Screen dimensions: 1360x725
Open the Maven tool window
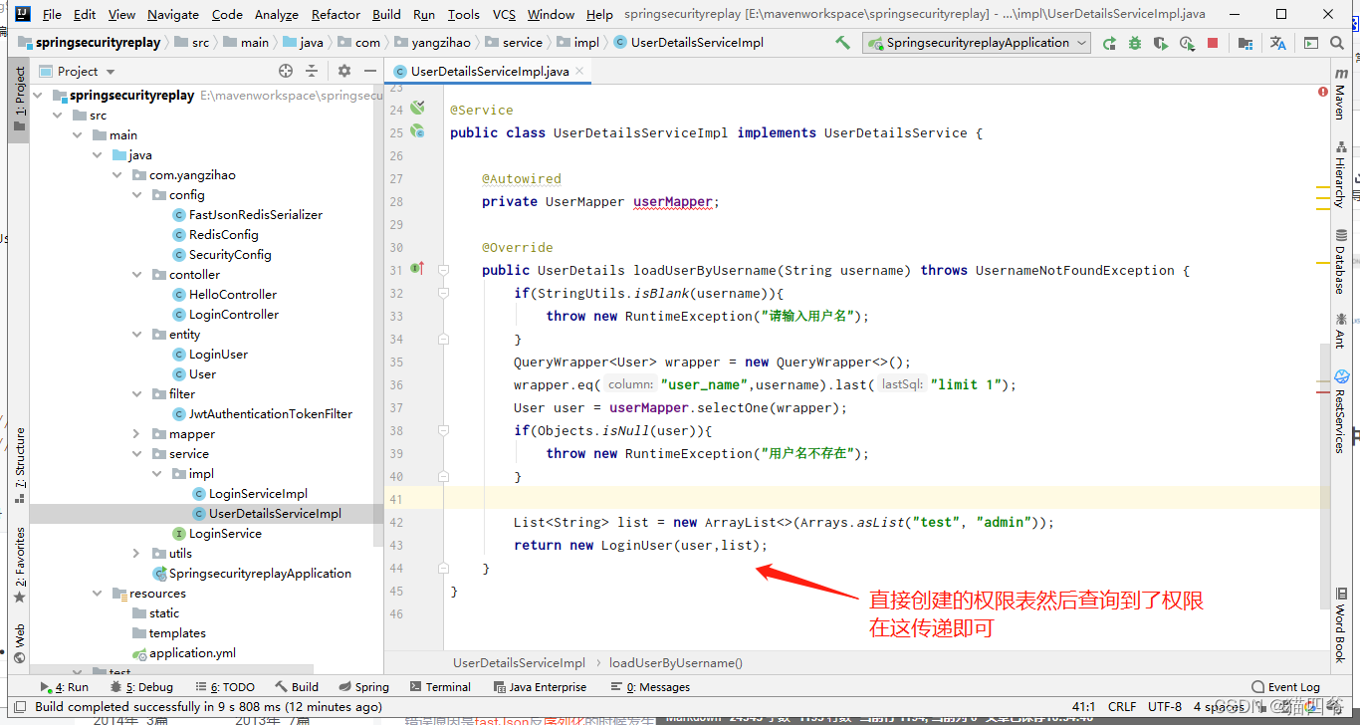(1340, 93)
